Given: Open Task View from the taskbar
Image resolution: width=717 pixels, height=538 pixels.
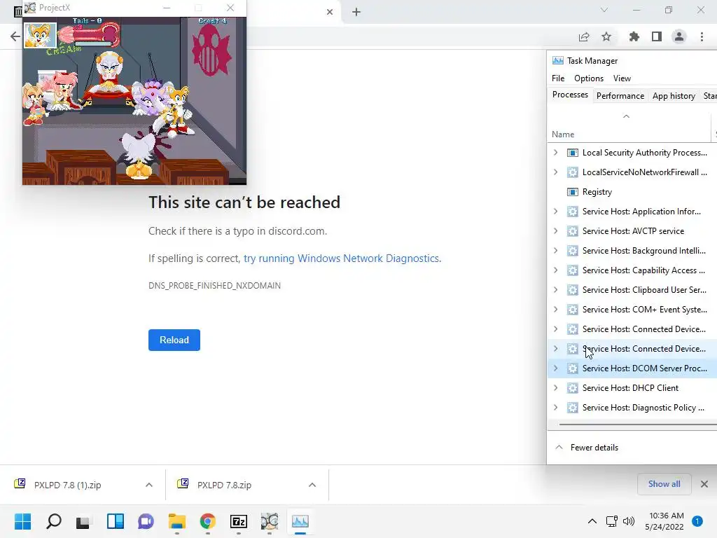Looking at the screenshot, I should (84, 521).
